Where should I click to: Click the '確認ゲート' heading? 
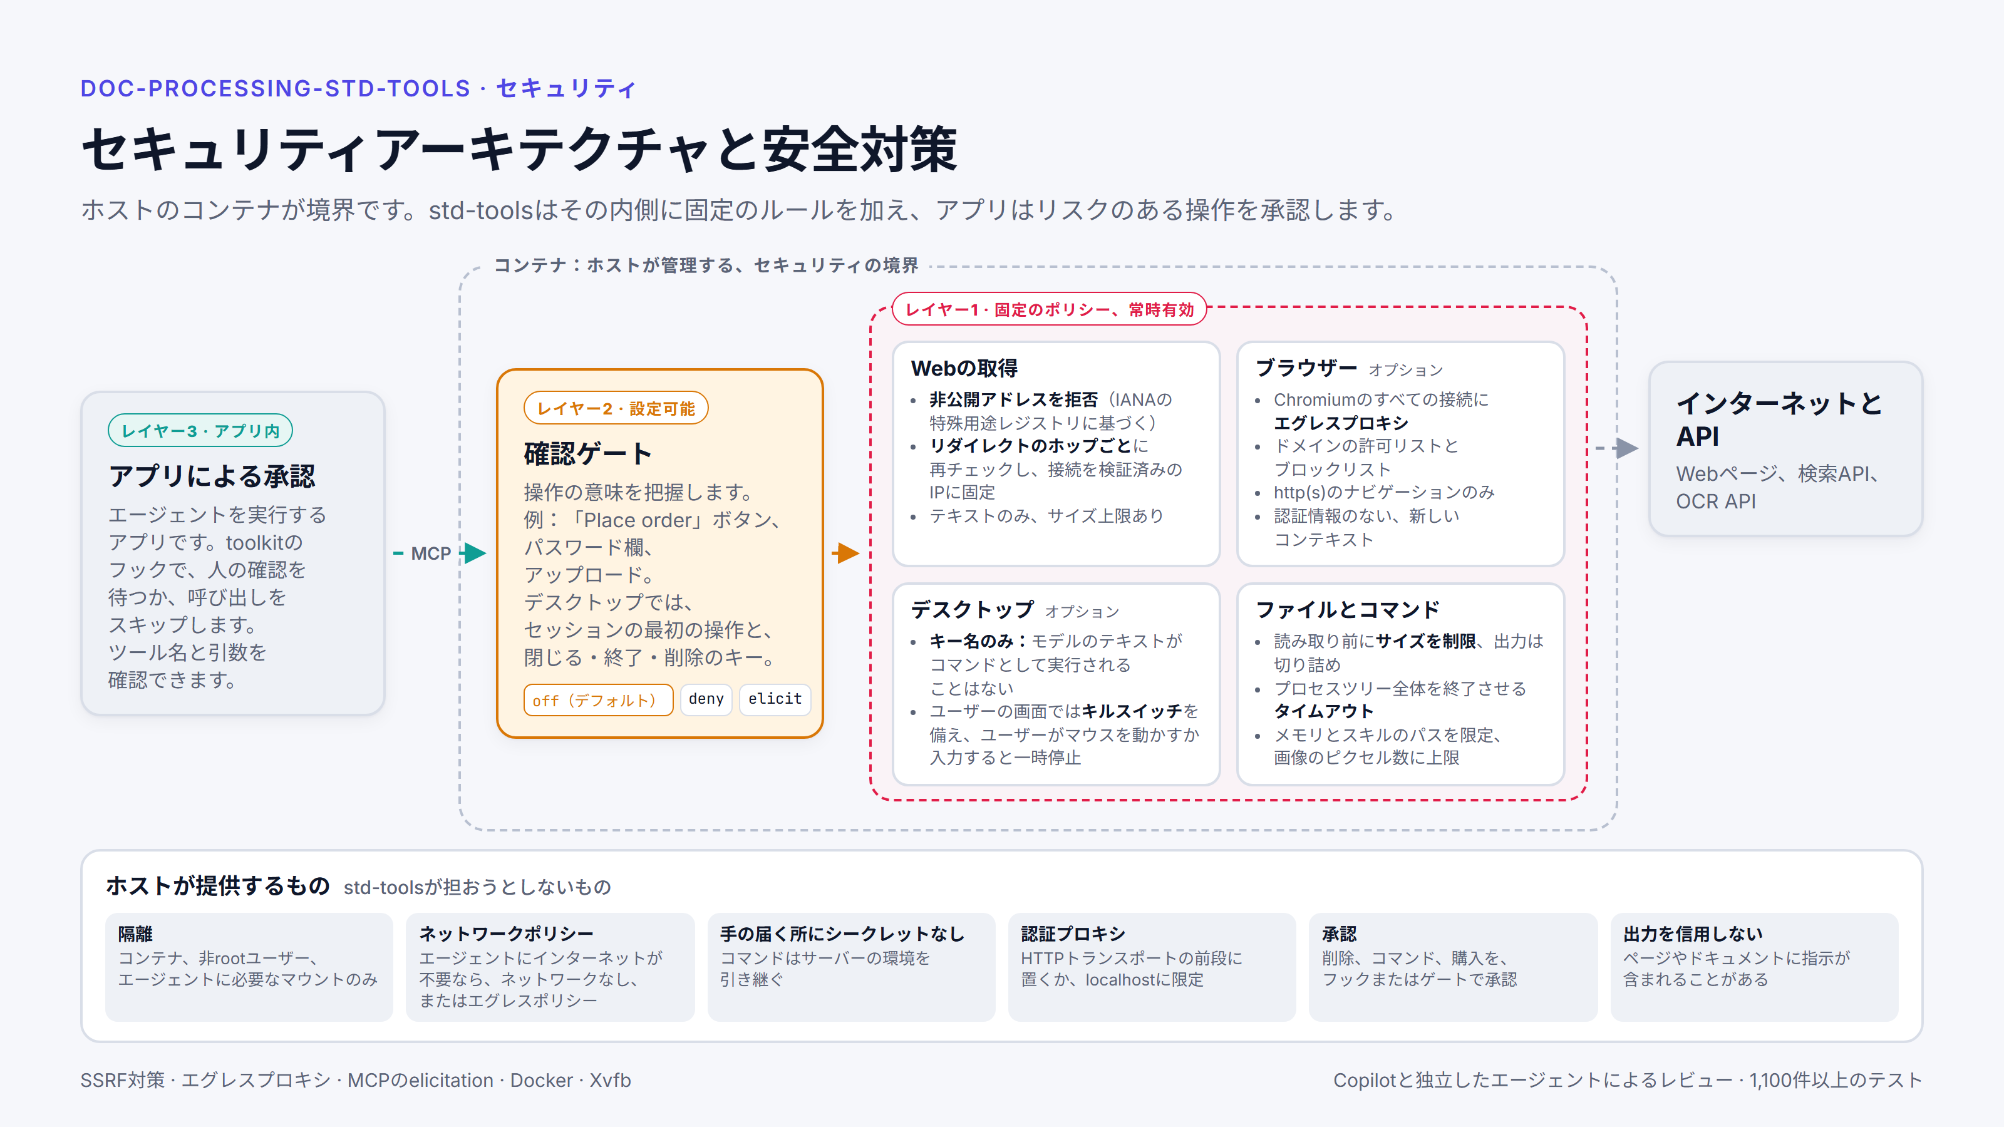[x=587, y=453]
